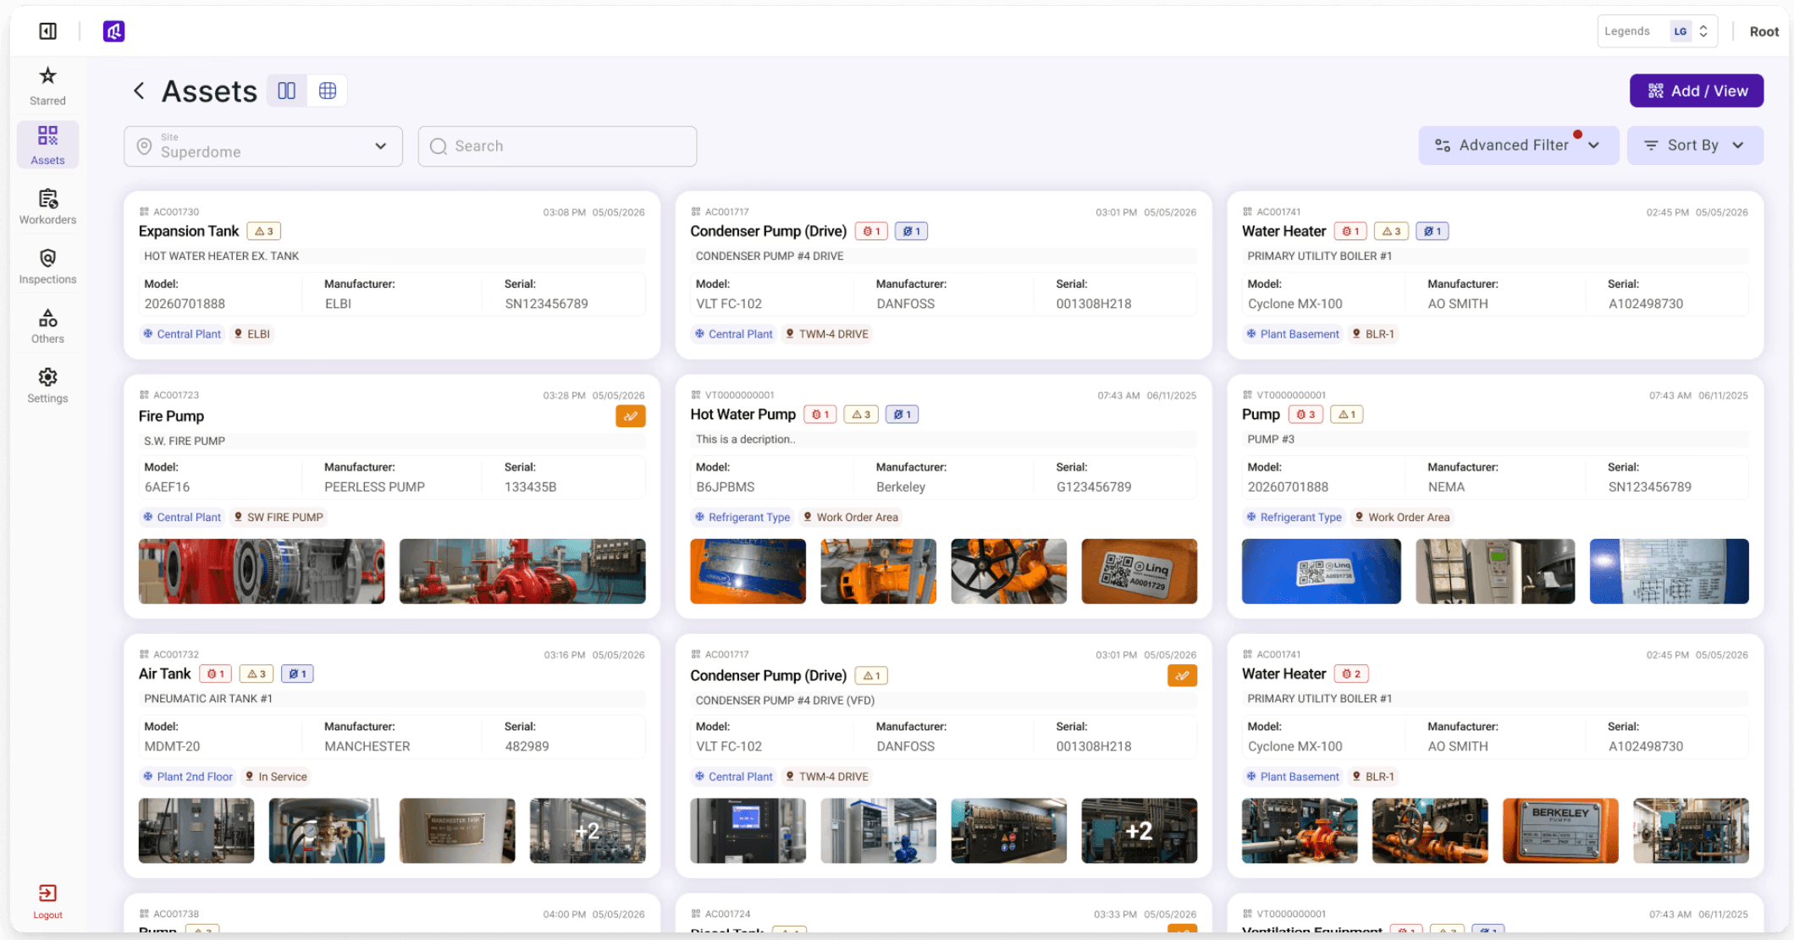Open Berkeley nameplate photo

(x=1560, y=831)
